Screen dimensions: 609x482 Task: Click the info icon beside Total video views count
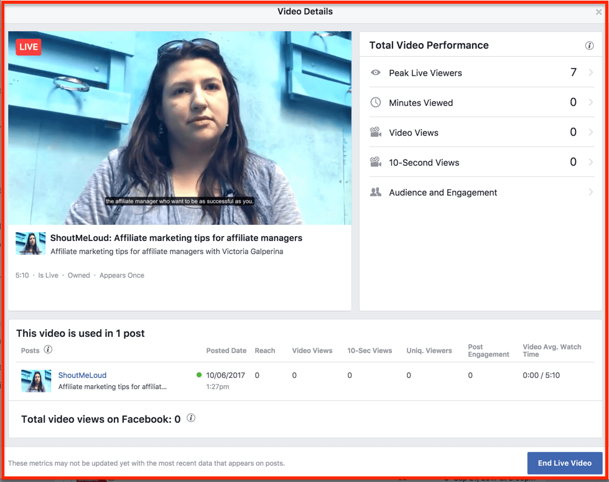click(x=191, y=418)
